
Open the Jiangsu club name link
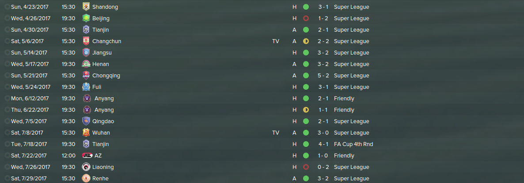(102, 53)
